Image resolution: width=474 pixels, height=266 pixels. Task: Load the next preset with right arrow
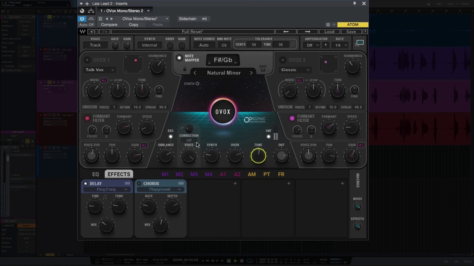pos(307,32)
